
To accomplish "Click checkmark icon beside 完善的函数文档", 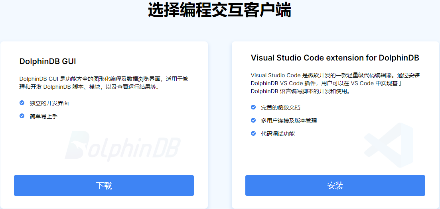I will (253, 107).
